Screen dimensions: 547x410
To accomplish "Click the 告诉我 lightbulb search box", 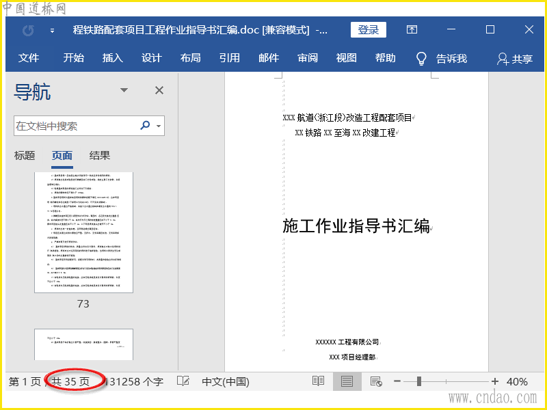I will coord(442,59).
